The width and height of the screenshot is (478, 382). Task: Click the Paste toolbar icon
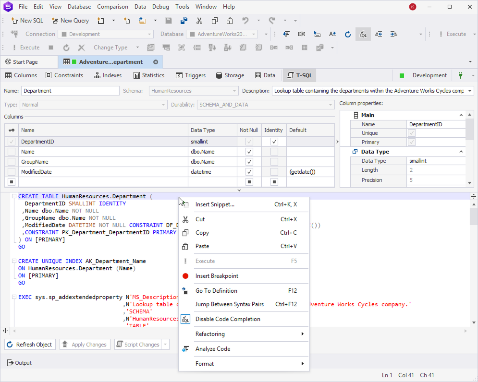tap(230, 21)
